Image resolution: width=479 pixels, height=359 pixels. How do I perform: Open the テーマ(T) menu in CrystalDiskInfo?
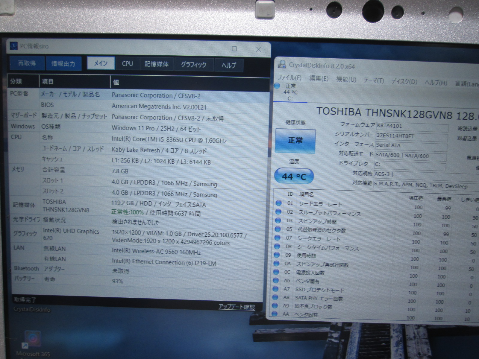tap(374, 80)
